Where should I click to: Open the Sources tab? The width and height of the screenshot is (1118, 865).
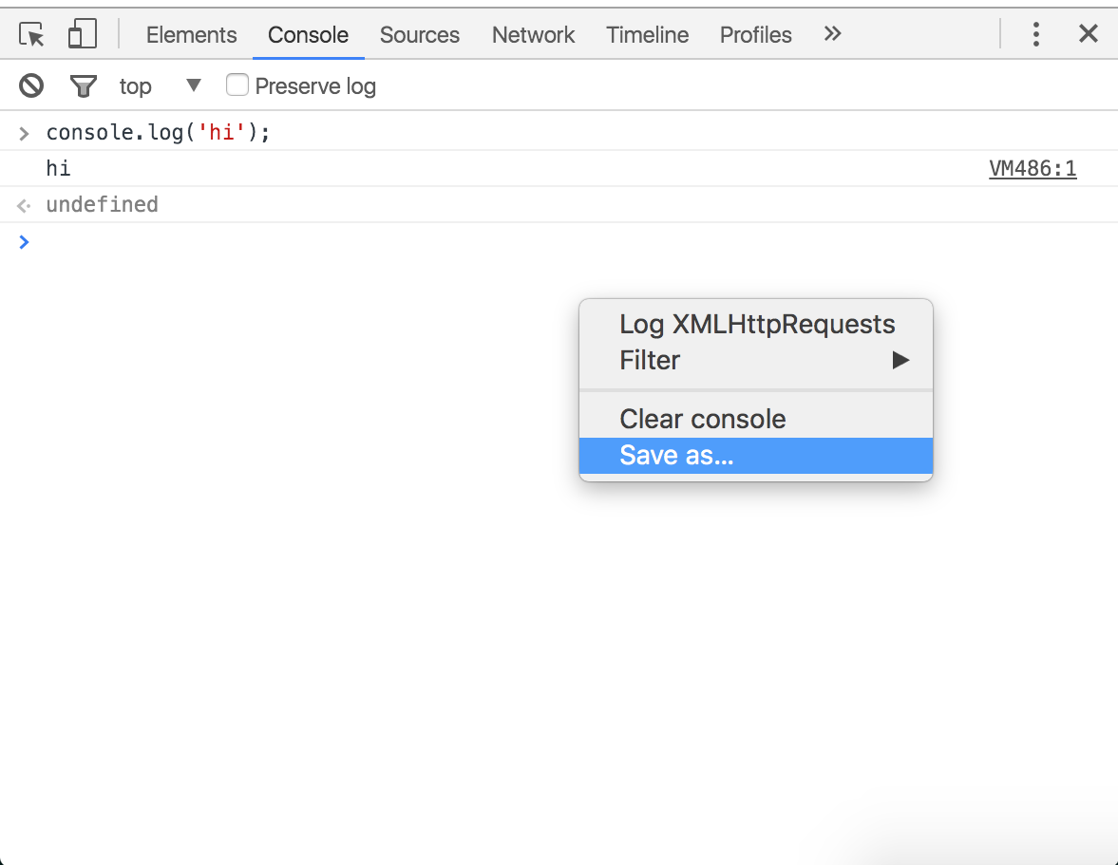point(419,35)
